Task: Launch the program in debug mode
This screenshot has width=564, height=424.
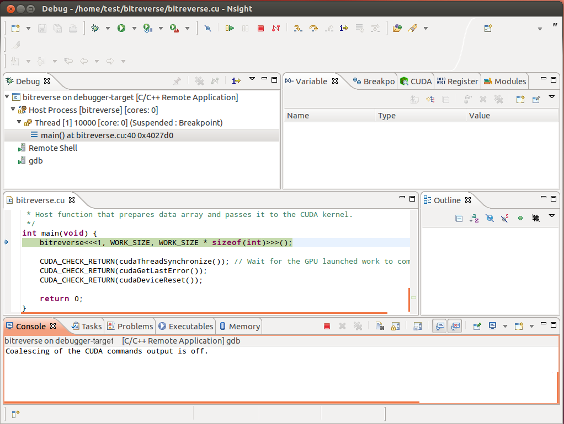Action: (95, 28)
